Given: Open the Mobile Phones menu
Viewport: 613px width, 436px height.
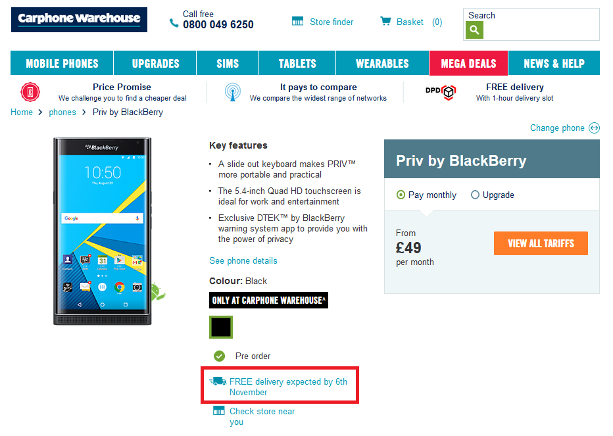Looking at the screenshot, I should coord(62,63).
